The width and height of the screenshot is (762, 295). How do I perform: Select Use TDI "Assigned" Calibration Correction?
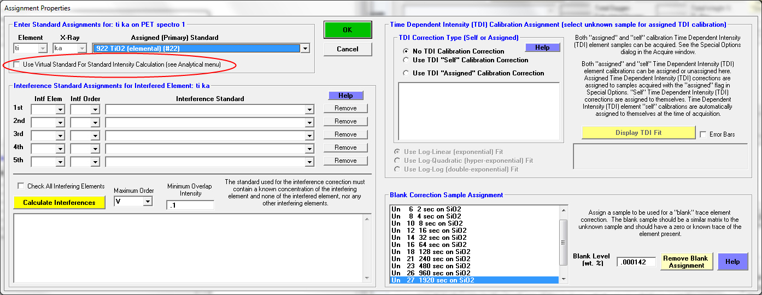click(x=406, y=73)
